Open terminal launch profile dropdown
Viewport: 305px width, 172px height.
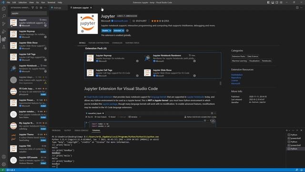[x=290, y=130]
